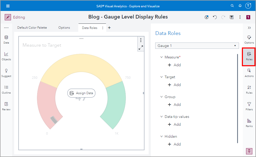Switch to the Options tab
The width and height of the screenshot is (256, 157).
pyautogui.click(x=64, y=27)
